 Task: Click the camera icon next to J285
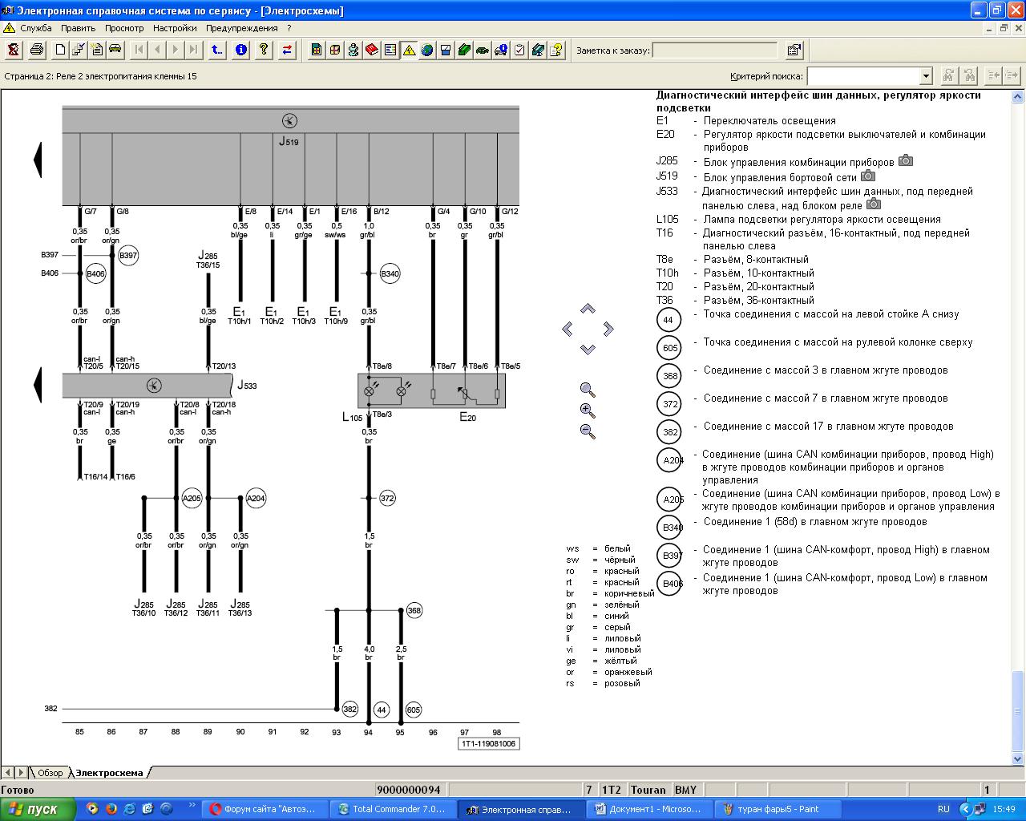(x=906, y=160)
